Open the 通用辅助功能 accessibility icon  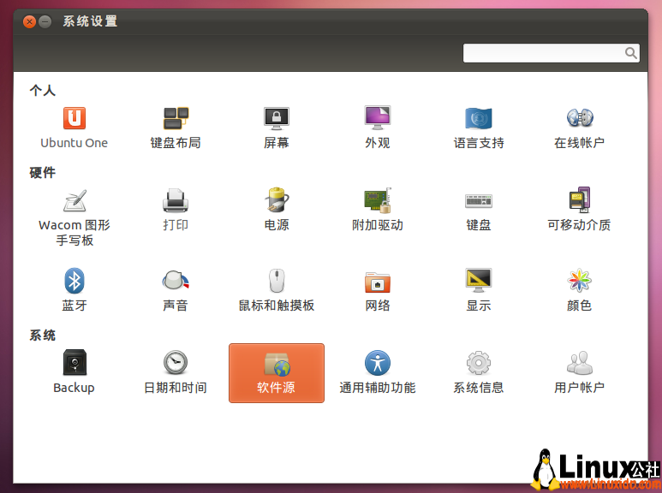tap(378, 363)
